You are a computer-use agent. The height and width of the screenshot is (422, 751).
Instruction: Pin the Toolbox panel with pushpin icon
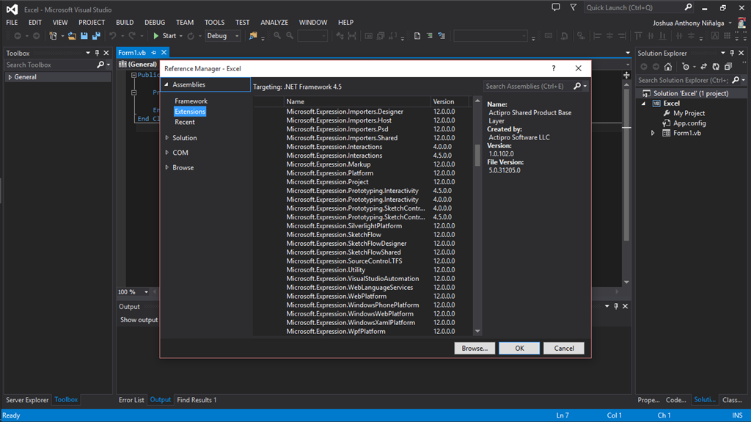(x=97, y=53)
